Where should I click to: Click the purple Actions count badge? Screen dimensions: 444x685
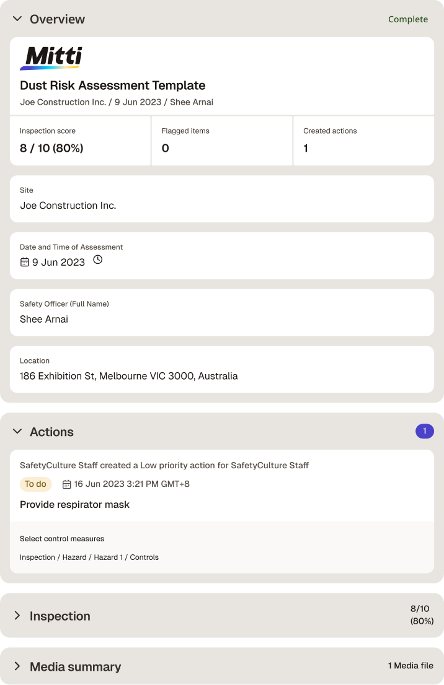click(424, 431)
